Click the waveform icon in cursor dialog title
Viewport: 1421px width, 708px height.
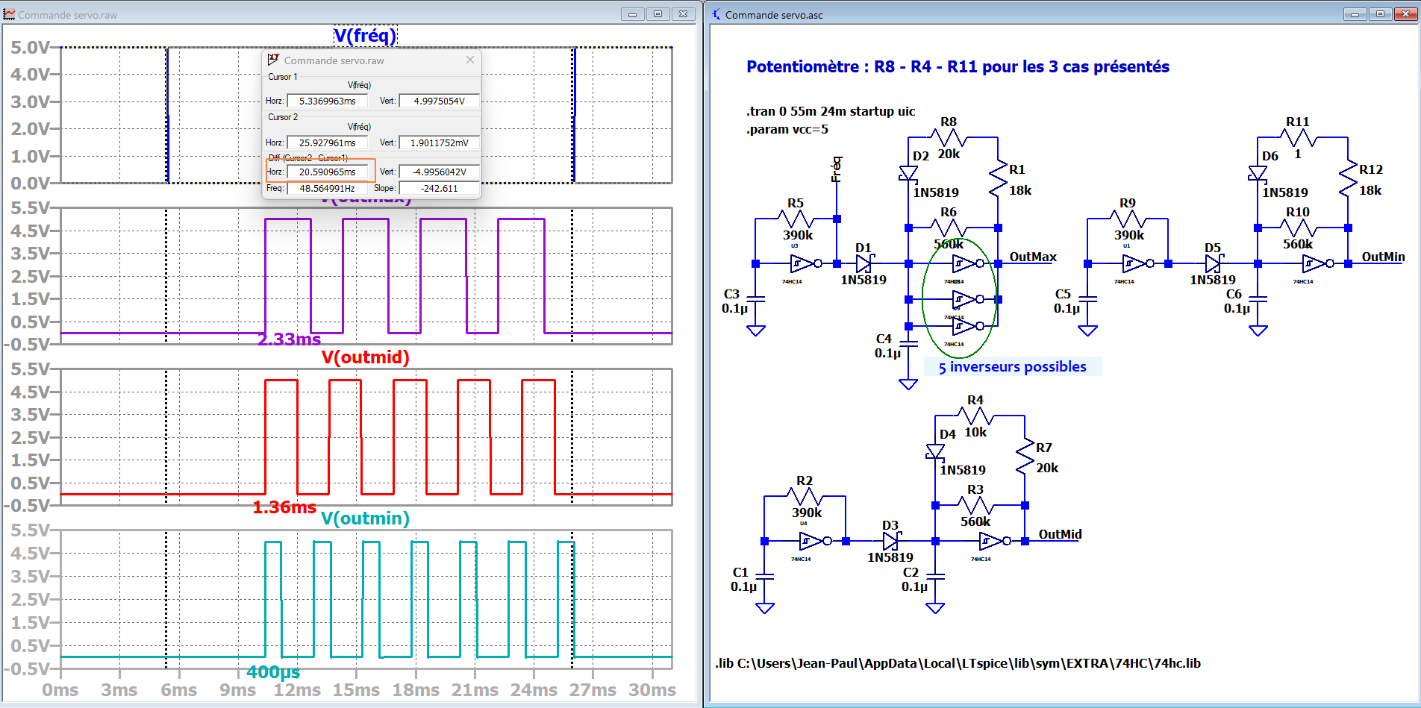(273, 60)
